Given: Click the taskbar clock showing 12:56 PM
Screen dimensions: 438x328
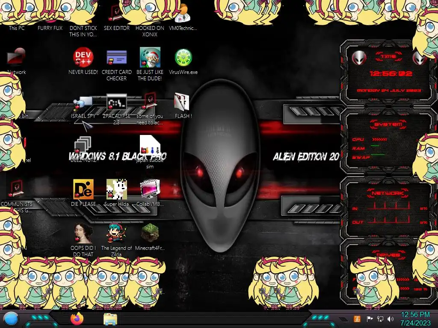Looking at the screenshot, I should click(415, 319).
